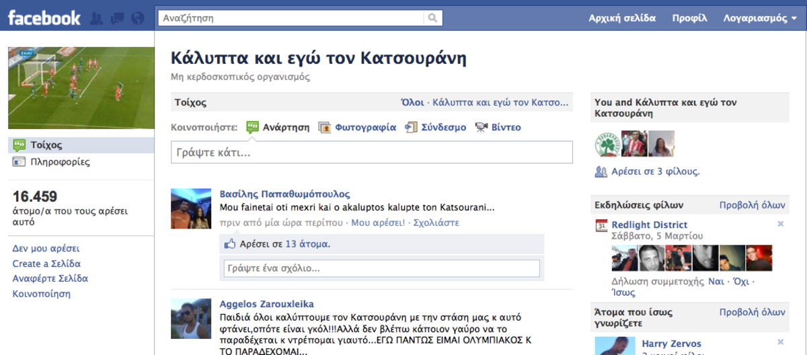Image resolution: width=807 pixels, height=355 pixels.
Task: Click the search magnifier button
Action: click(x=433, y=18)
